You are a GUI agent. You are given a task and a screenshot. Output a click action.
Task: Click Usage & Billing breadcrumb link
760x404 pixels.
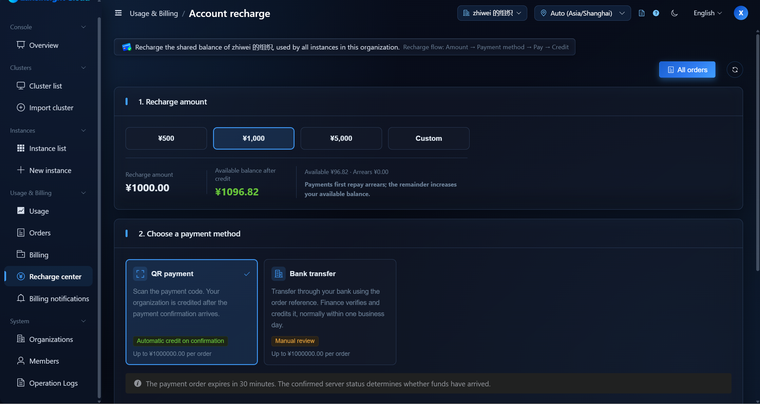coord(154,13)
